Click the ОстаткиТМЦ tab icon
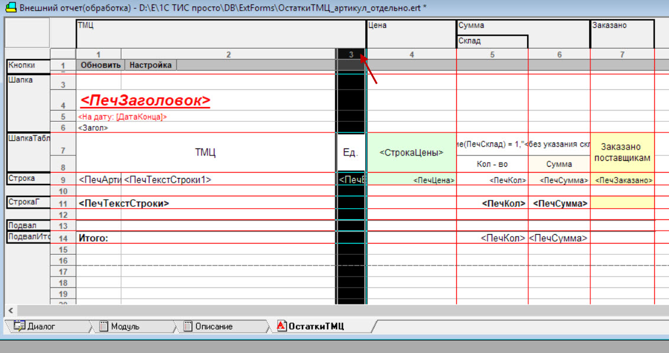669x353 pixels. click(281, 326)
